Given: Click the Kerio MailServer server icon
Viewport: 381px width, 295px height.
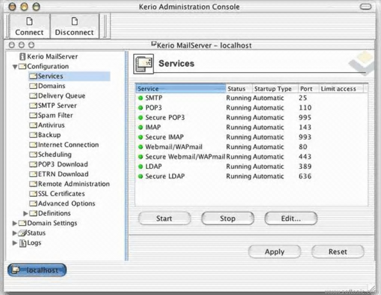Looking at the screenshot, I should pos(22,57).
